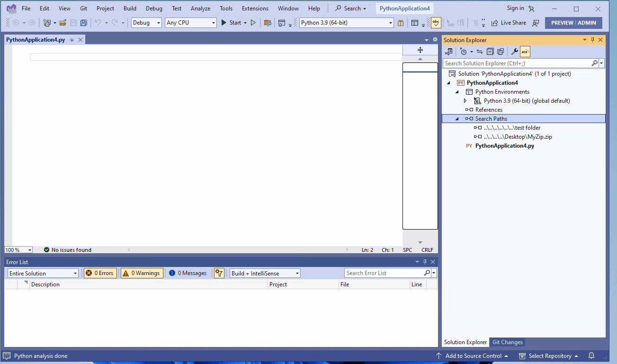Collapse All items in Solution Explorer
The height and width of the screenshot is (364, 617).
click(x=490, y=51)
